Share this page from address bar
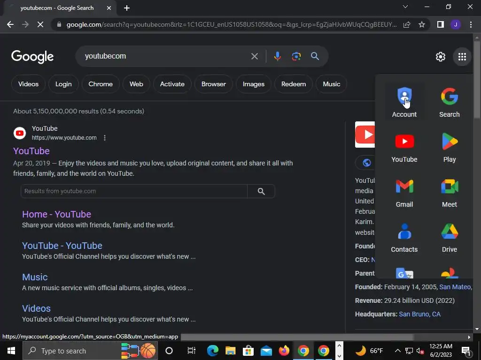 tap(407, 24)
